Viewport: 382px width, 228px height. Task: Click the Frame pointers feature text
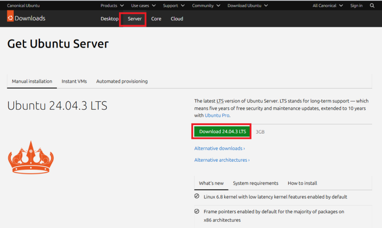(274, 216)
